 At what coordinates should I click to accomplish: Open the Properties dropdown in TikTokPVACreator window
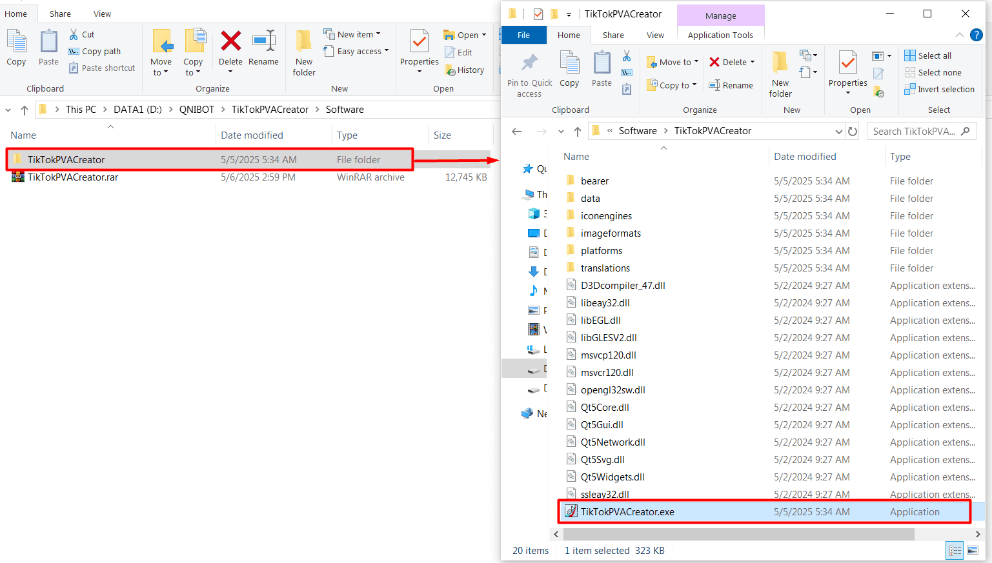point(848,93)
